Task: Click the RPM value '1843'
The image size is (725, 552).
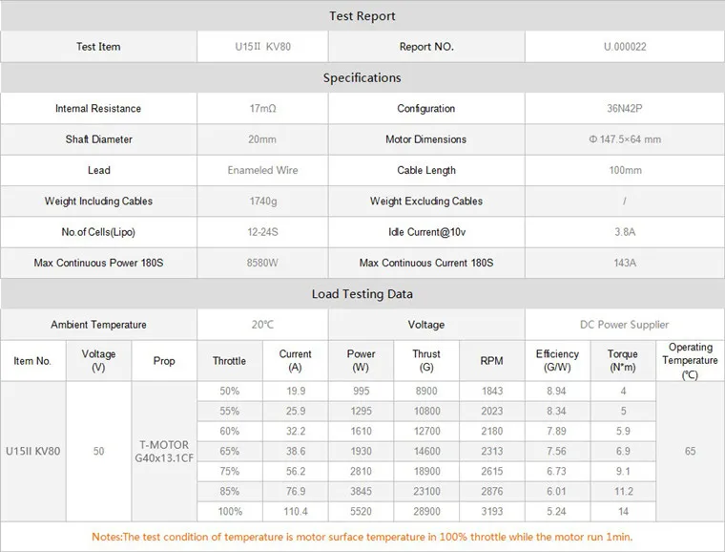Action: point(492,391)
